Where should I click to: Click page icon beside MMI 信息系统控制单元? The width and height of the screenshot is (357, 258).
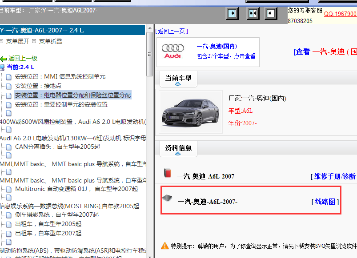pyautogui.click(x=8, y=77)
